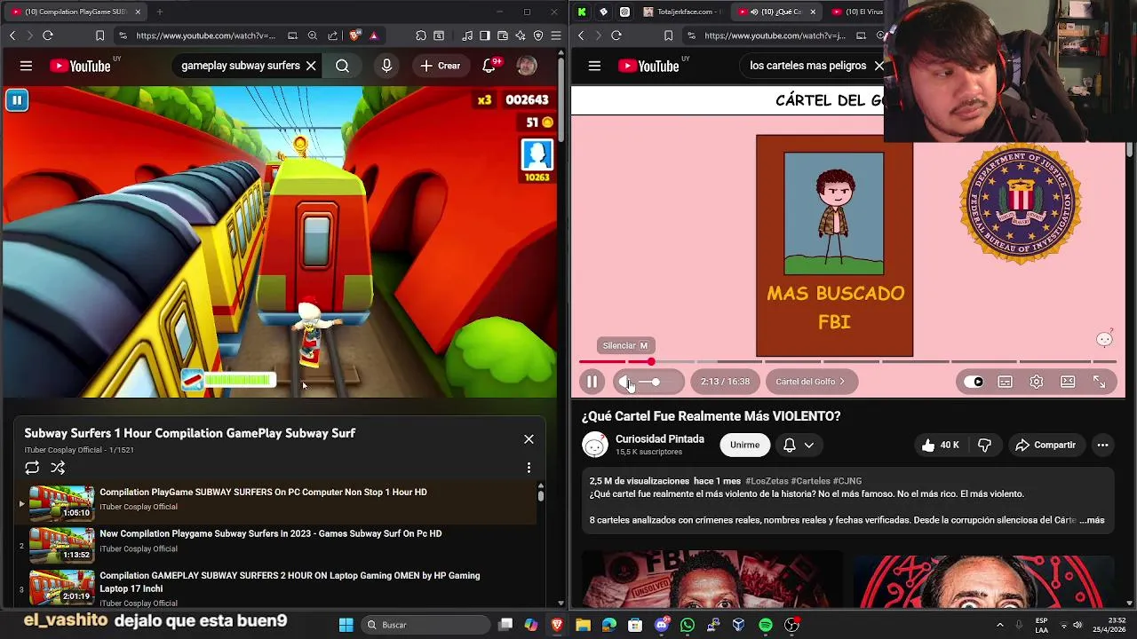
Task: Open notifications bell with 9+ badge
Action: [x=489, y=66]
